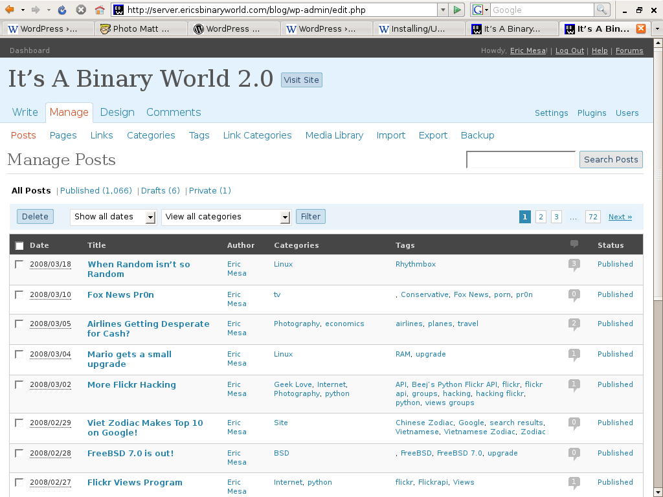Check the Flickr Views Program row checkbox
663x497 pixels.
[x=19, y=483]
